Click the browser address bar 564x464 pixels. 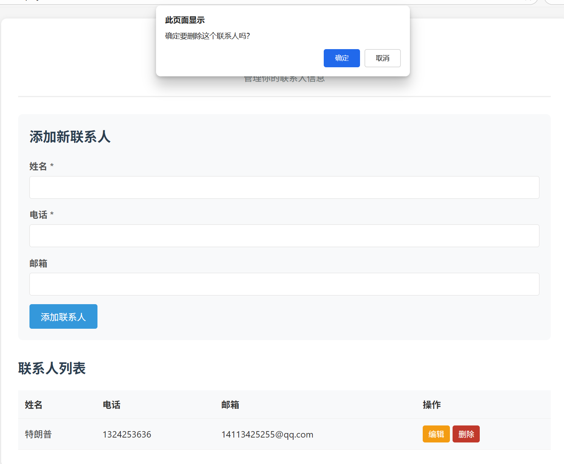pyautogui.click(x=264, y=2)
